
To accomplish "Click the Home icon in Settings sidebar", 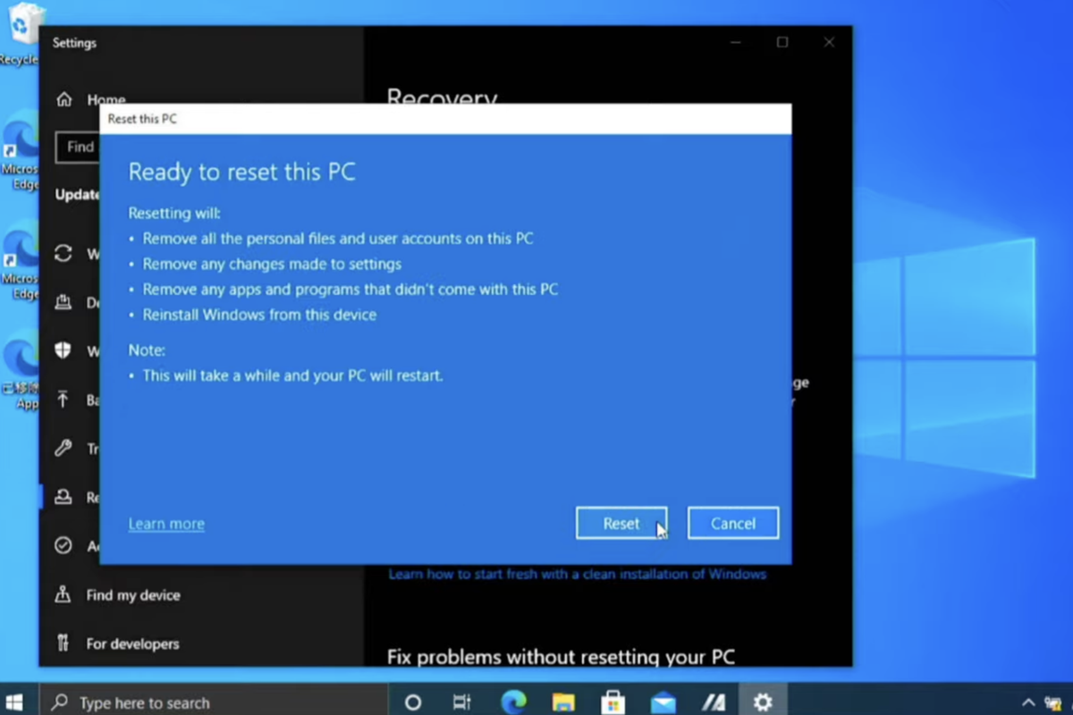I will pyautogui.click(x=64, y=100).
